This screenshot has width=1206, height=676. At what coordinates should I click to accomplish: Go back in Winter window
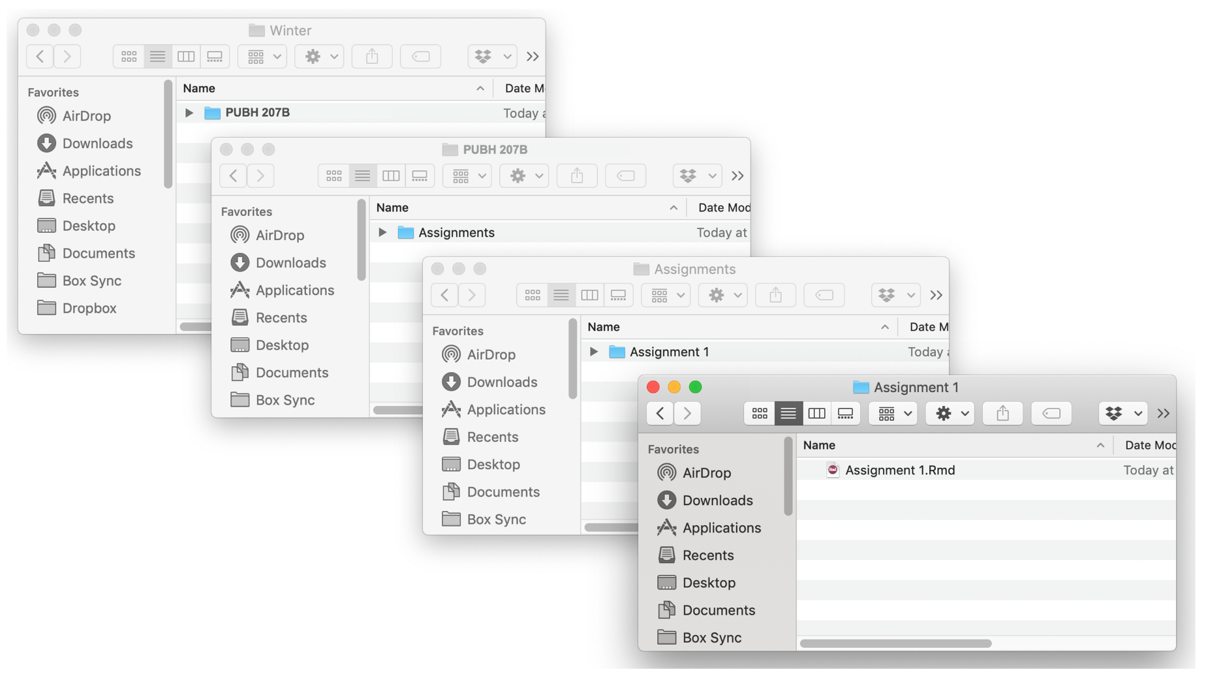40,57
